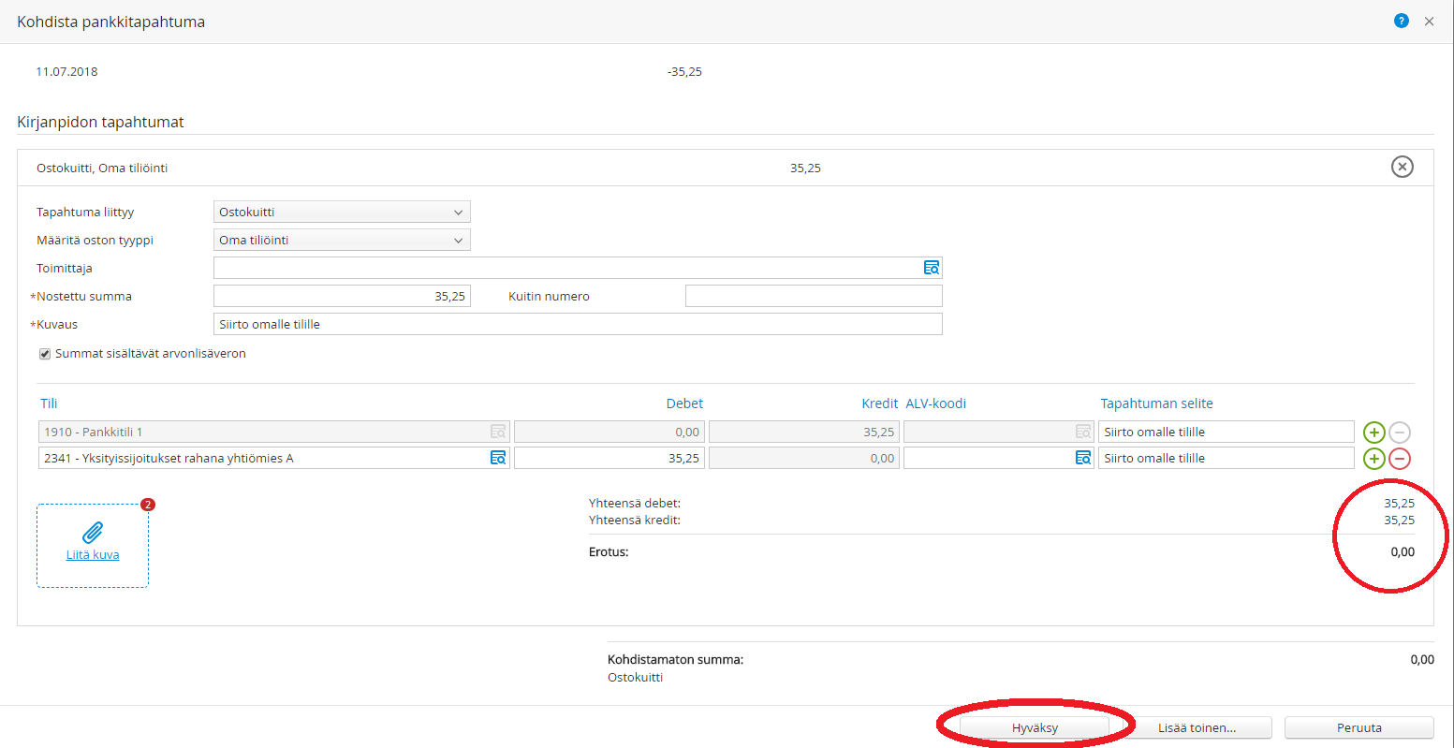The width and height of the screenshot is (1454, 748).
Task: Click Tapahtuman selite field on 2341 row
Action: pos(1226,458)
